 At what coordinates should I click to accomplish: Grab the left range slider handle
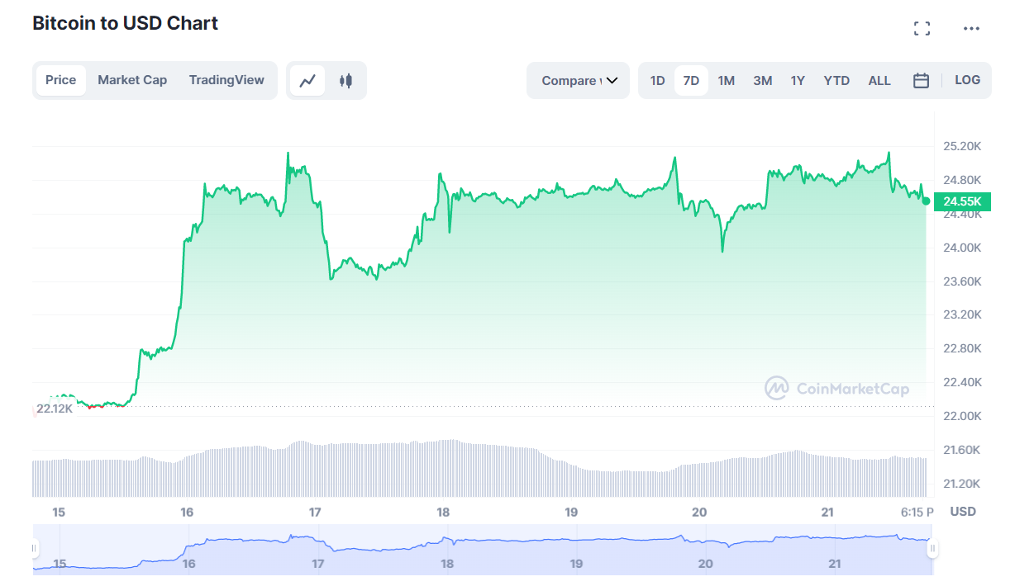coord(35,548)
